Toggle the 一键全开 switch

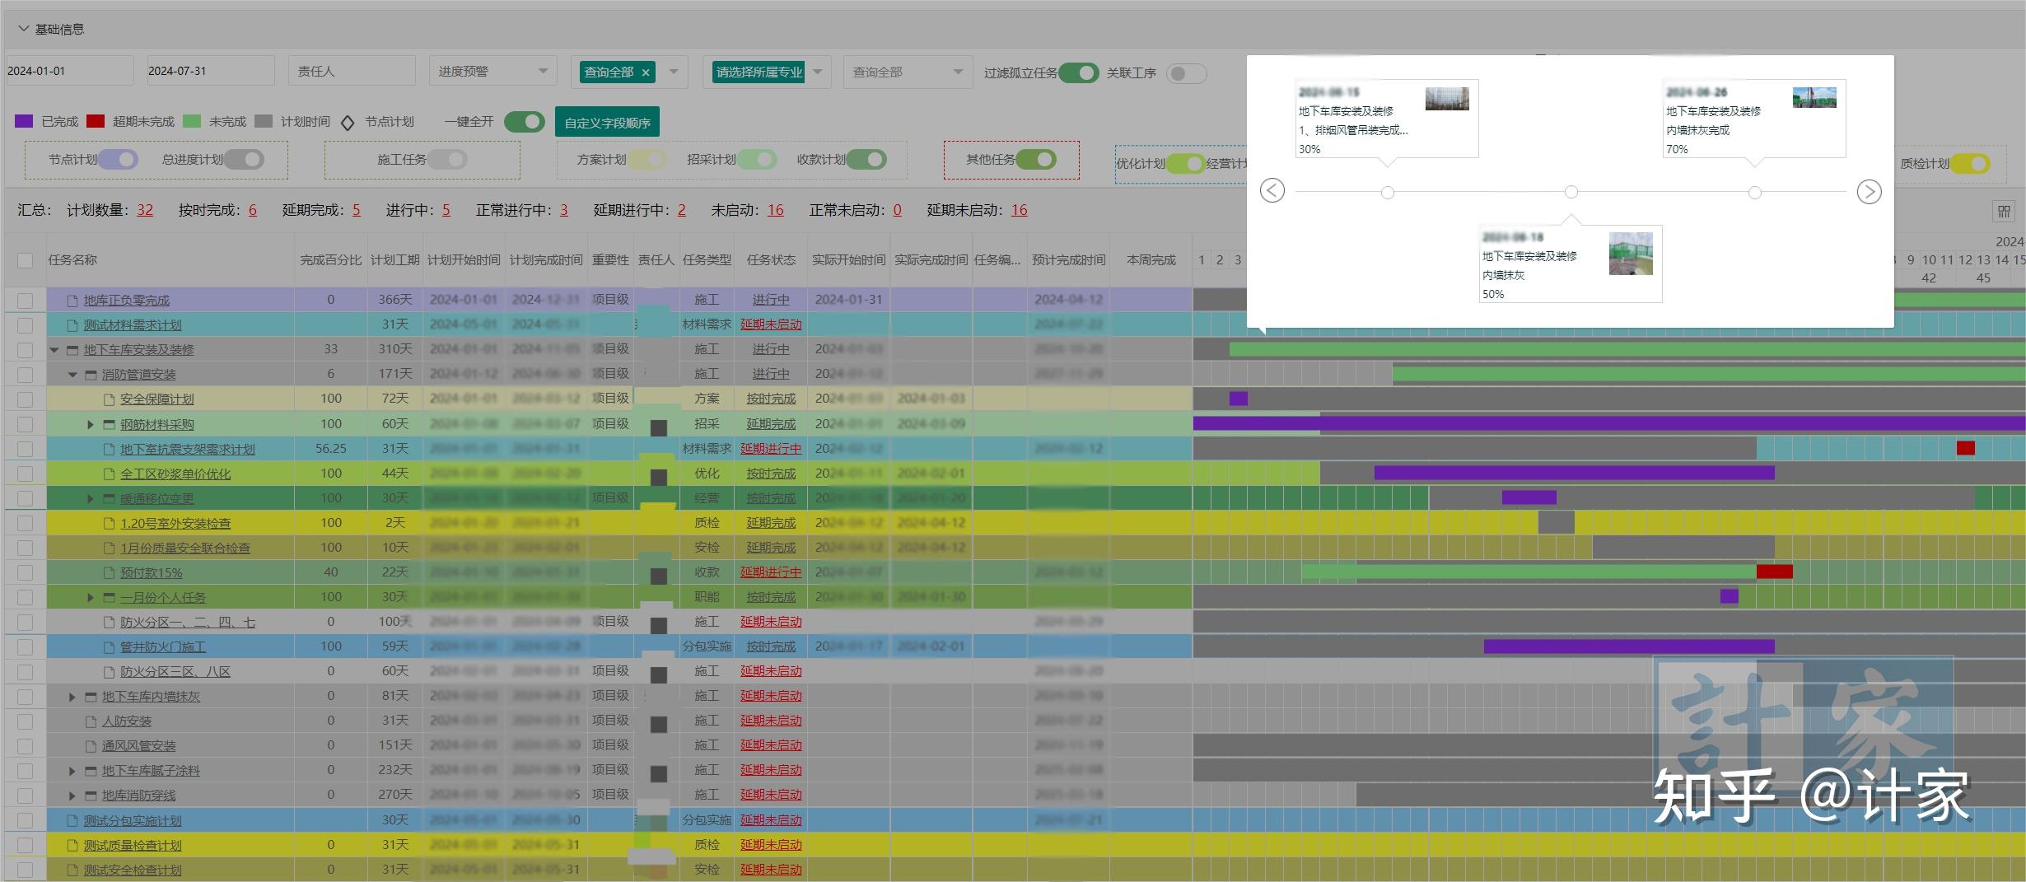click(525, 122)
